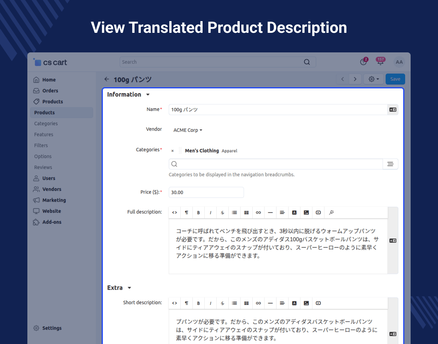The image size is (438, 344).
Task: Insert image in Short description editor
Action: tap(306, 303)
